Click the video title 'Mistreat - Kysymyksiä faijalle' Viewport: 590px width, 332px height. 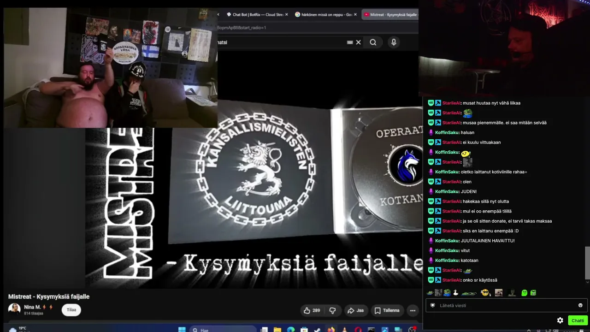pos(49,296)
